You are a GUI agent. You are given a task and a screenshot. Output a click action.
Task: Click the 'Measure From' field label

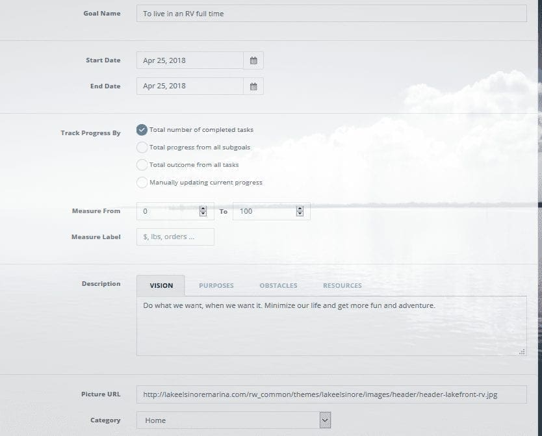[x=96, y=211]
